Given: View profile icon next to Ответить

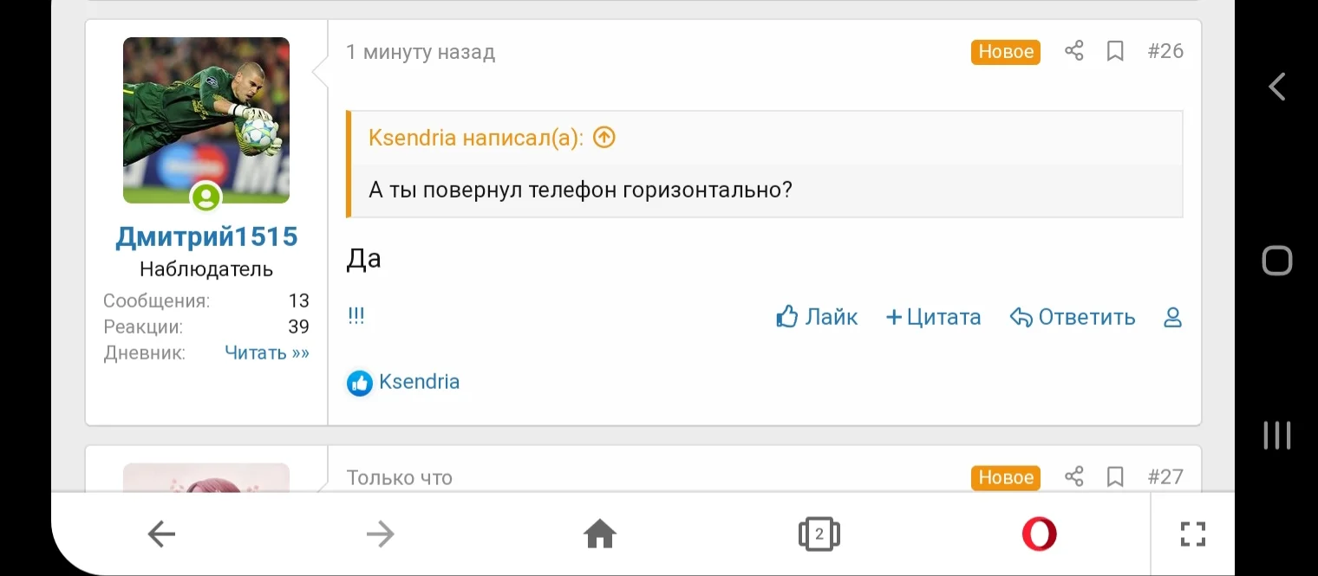Looking at the screenshot, I should pyautogui.click(x=1172, y=317).
